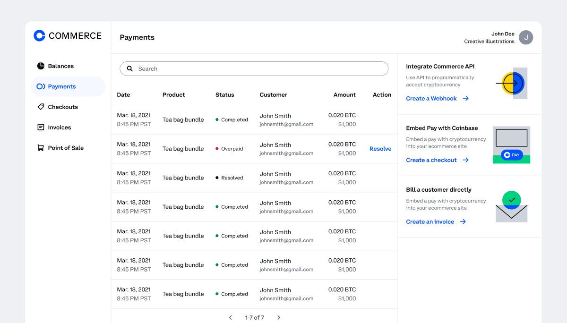
Task: Click the previous page chevron
Action: [230, 317]
